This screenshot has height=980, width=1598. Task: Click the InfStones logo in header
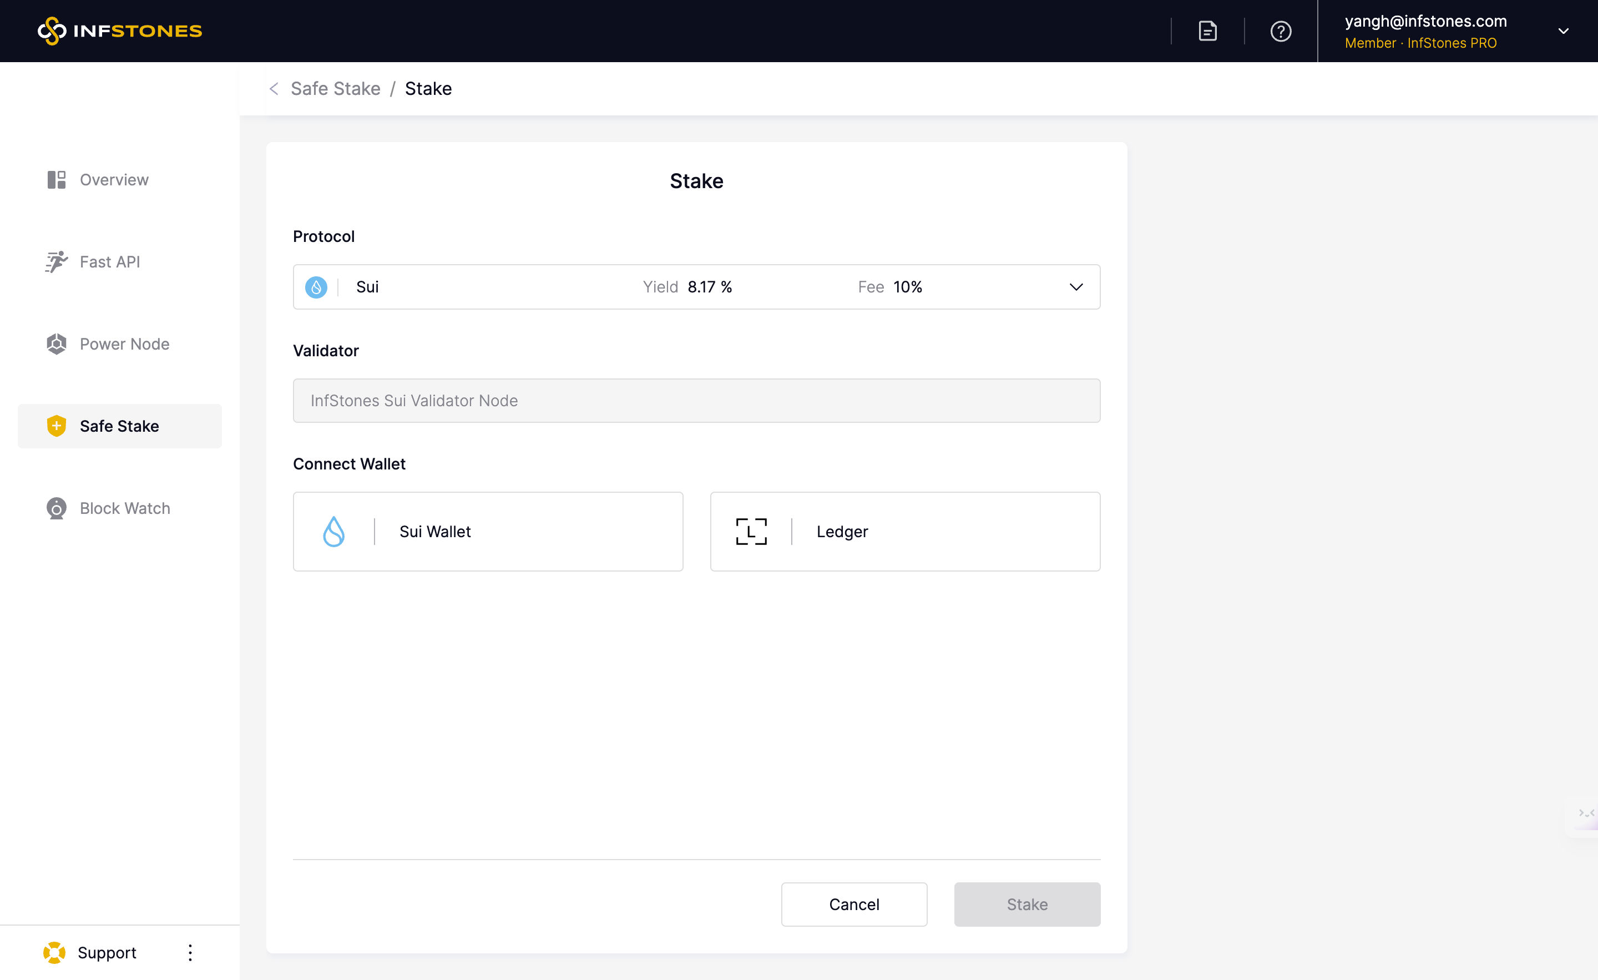pos(120,31)
